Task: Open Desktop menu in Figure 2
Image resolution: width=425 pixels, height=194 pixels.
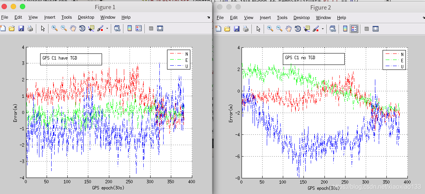Action: tap(302, 17)
